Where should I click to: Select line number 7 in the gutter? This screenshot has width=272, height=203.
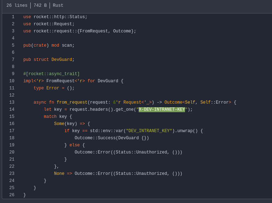point(13,60)
